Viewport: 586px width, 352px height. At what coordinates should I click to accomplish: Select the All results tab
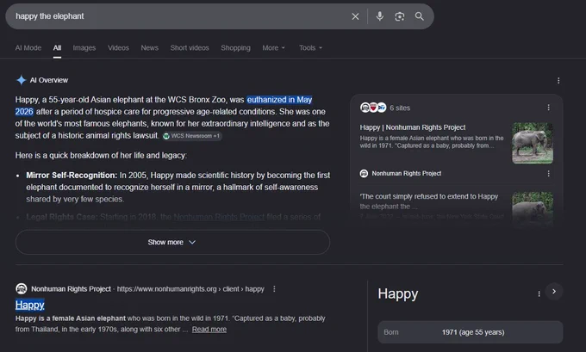tap(57, 48)
